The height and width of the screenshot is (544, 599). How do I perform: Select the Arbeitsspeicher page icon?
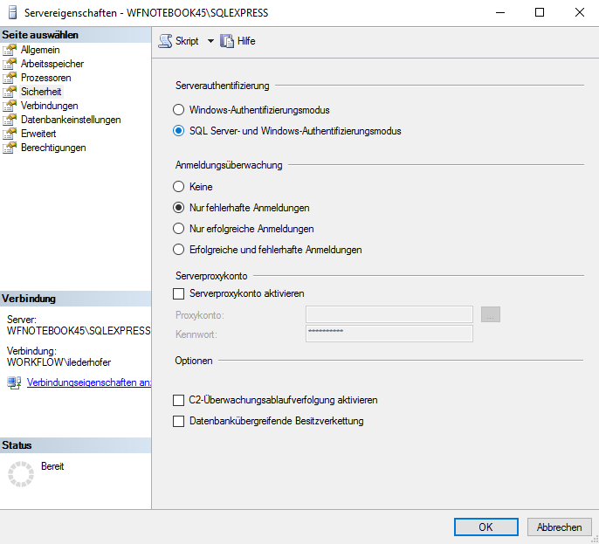tap(10, 64)
